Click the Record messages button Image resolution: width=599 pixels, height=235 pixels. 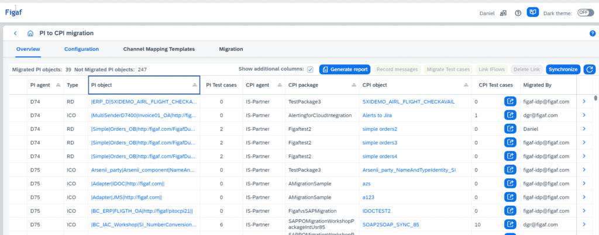tap(397, 70)
